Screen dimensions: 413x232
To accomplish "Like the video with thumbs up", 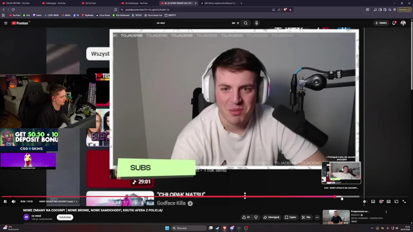I will (246, 217).
